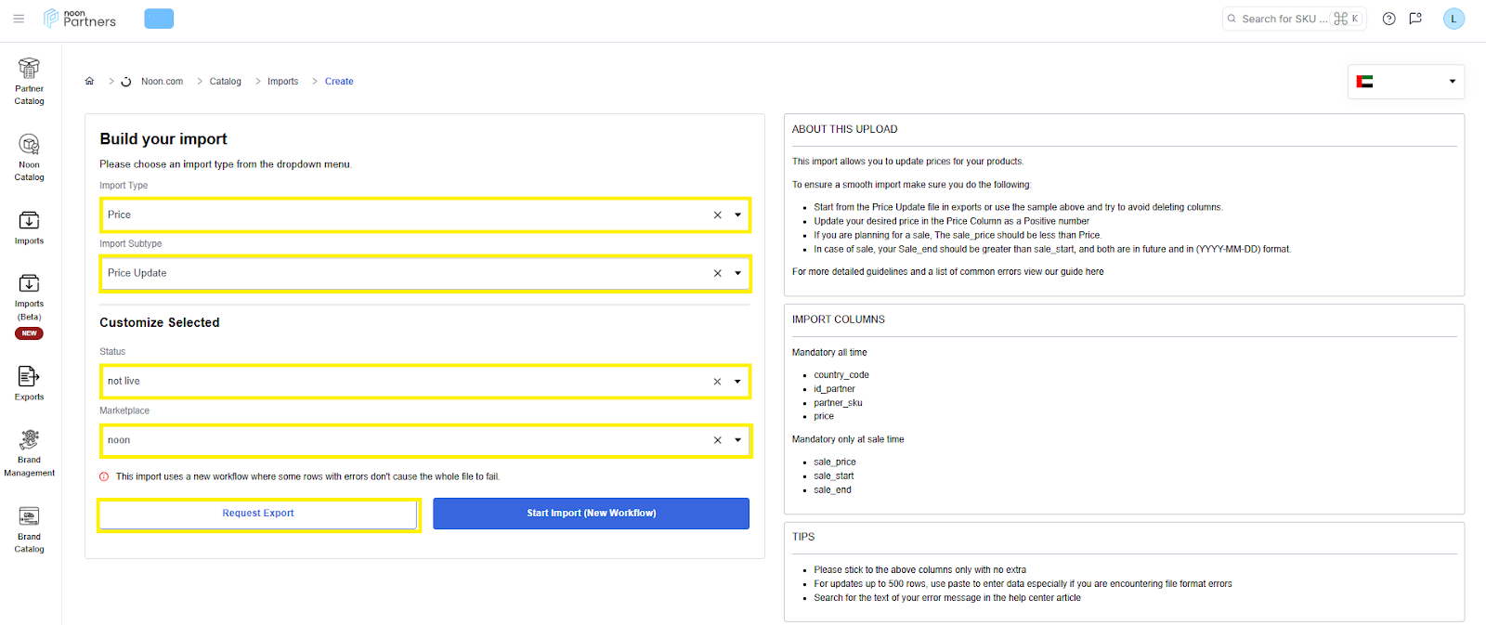
Task: Click "Mandatory only at sale time" text
Action: point(848,439)
